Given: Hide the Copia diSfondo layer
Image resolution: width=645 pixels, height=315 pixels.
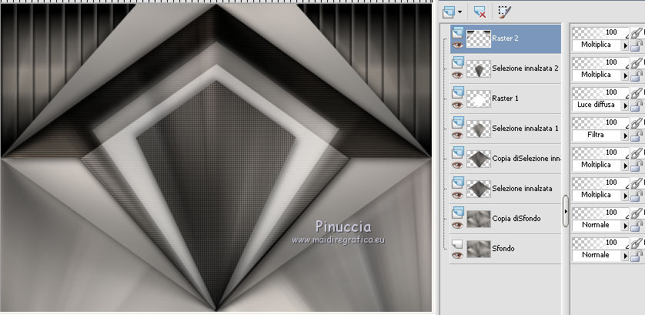Looking at the screenshot, I should (457, 226).
